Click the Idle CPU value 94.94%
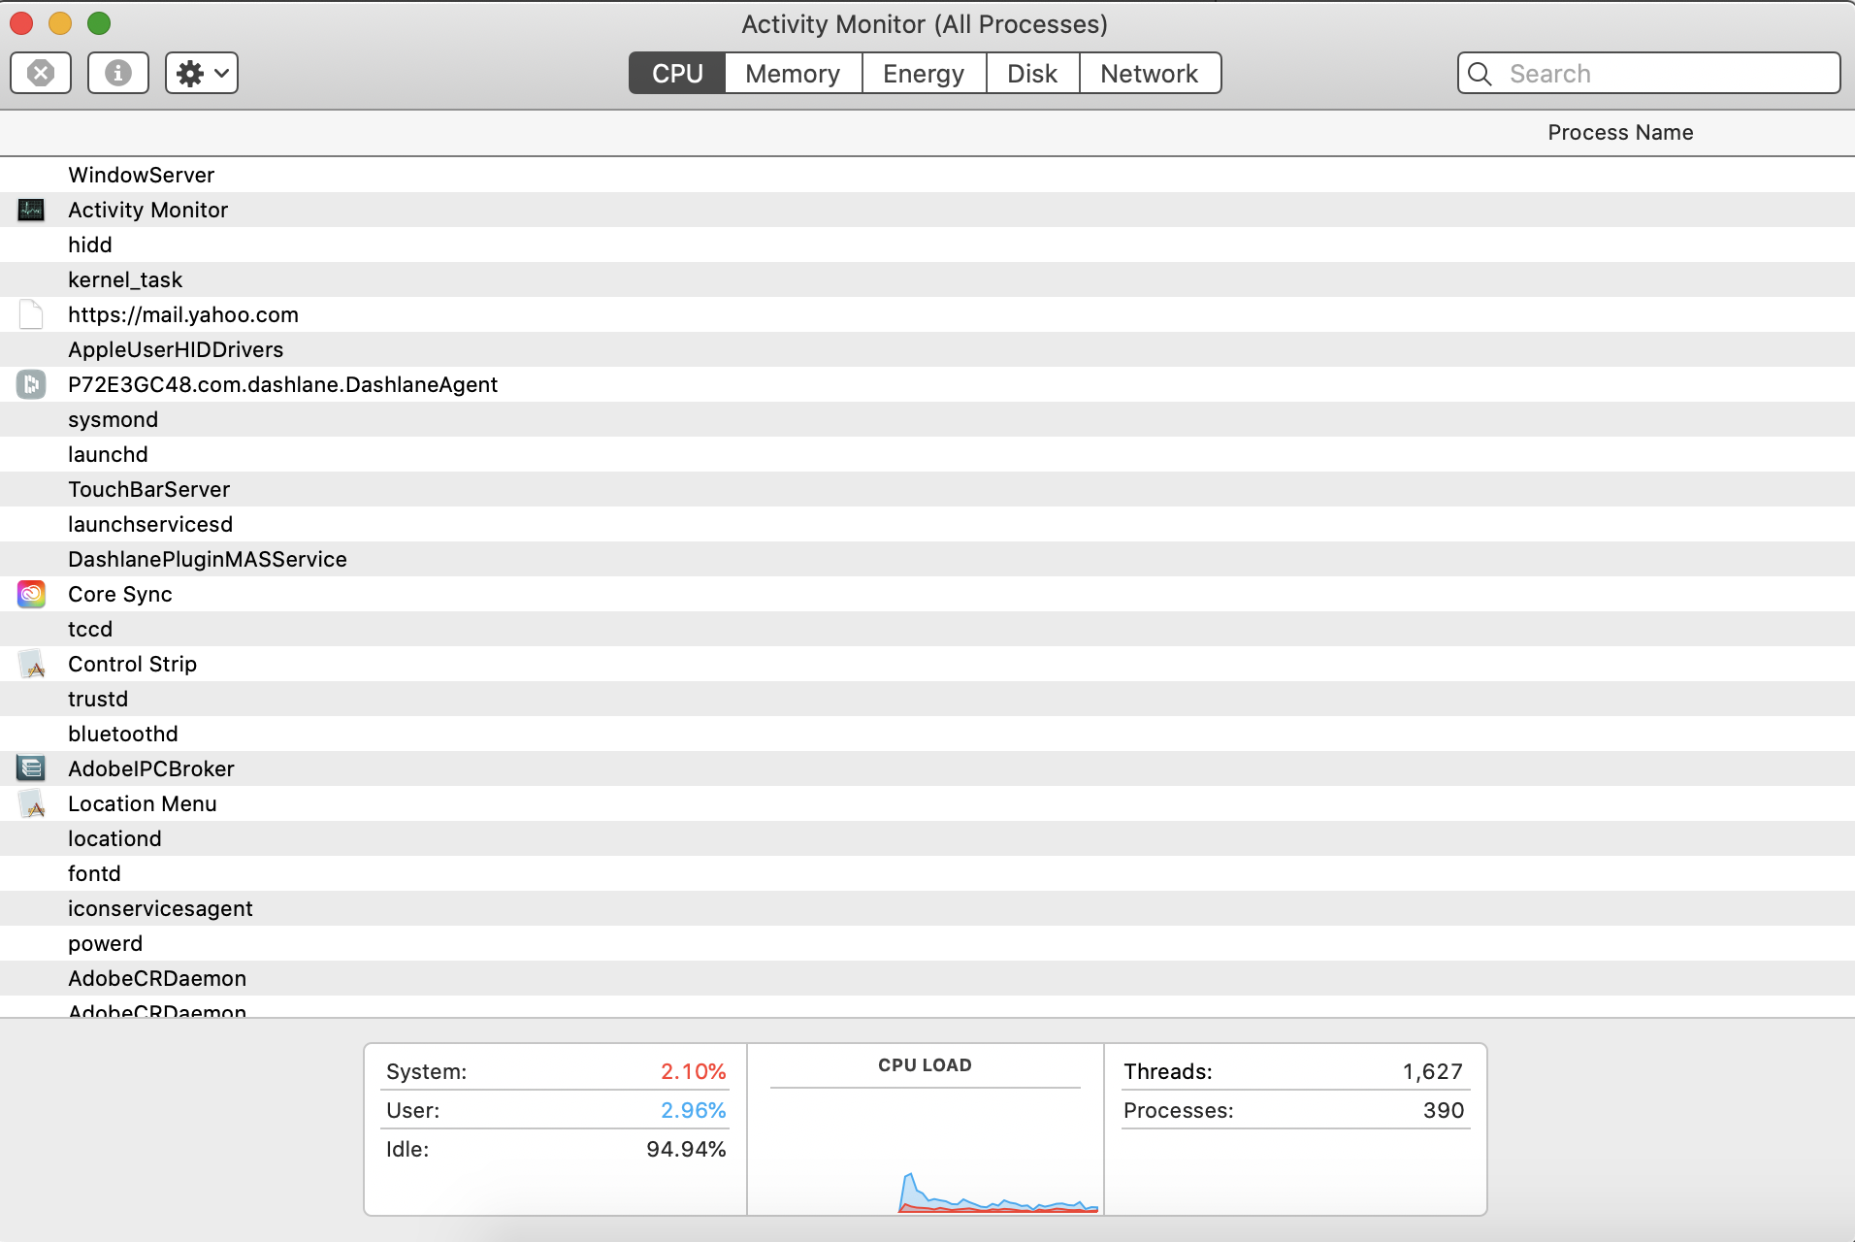Viewport: 1855px width, 1242px height. 687,1149
